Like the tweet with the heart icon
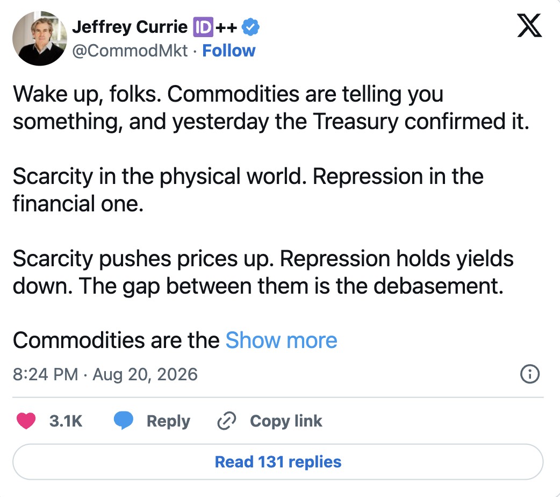Image resolution: width=560 pixels, height=497 pixels. 26,421
